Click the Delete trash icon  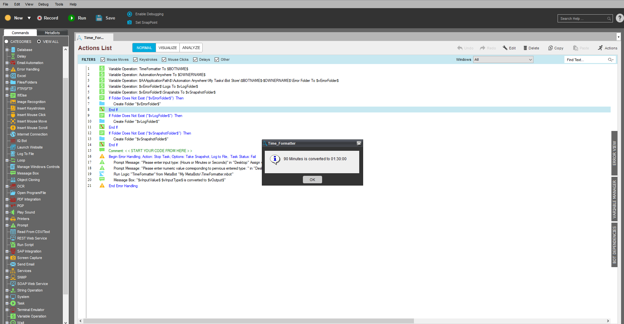pos(525,48)
